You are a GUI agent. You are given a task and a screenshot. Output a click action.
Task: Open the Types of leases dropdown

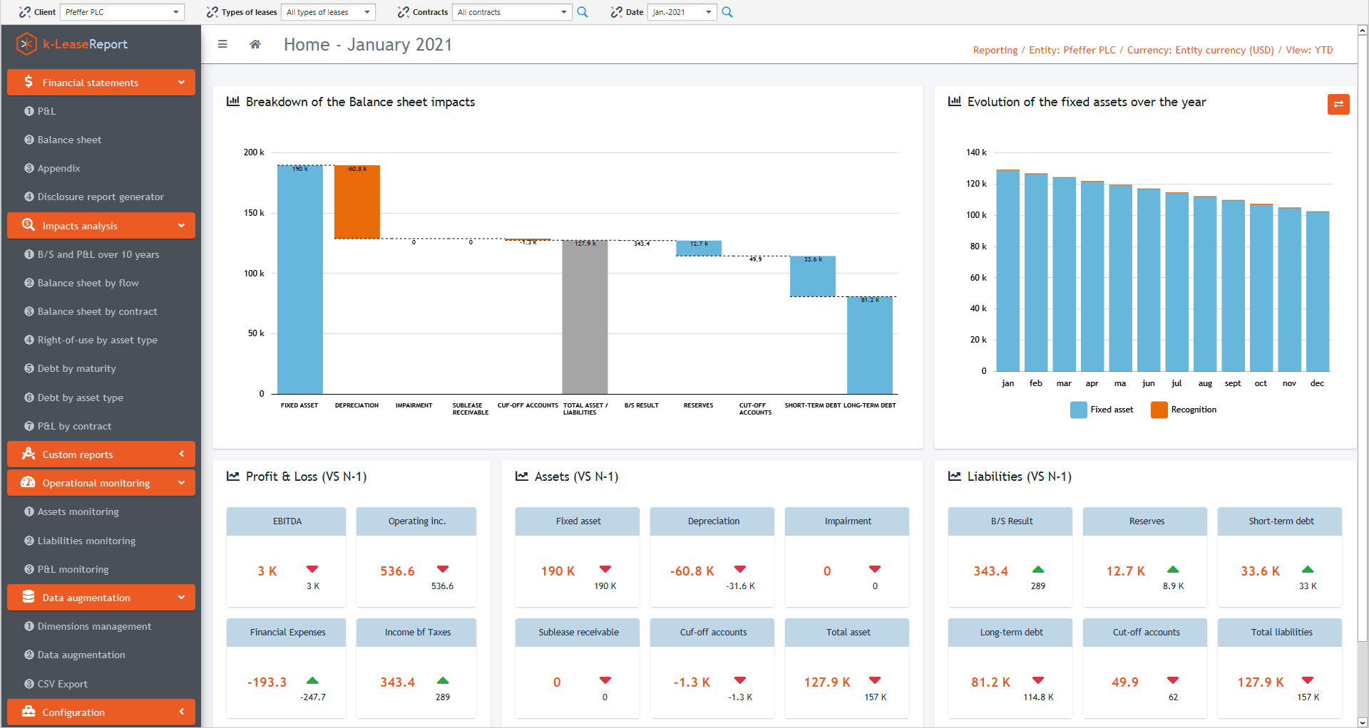327,12
